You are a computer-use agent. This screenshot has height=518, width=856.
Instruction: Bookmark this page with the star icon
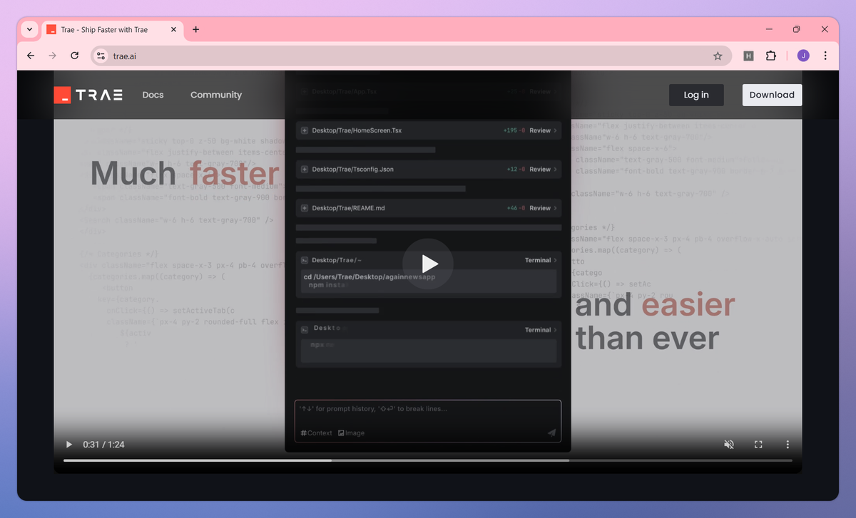pos(718,56)
